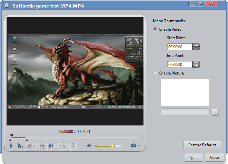This screenshot has height=164, width=228.
Task: Click the video preview area
Action: point(75,71)
